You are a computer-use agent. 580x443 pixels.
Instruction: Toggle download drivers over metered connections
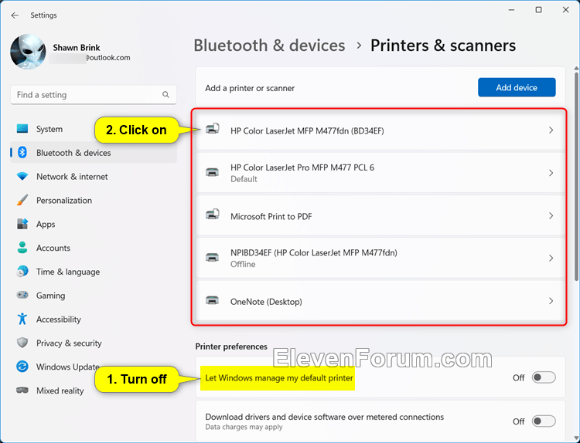tap(544, 421)
